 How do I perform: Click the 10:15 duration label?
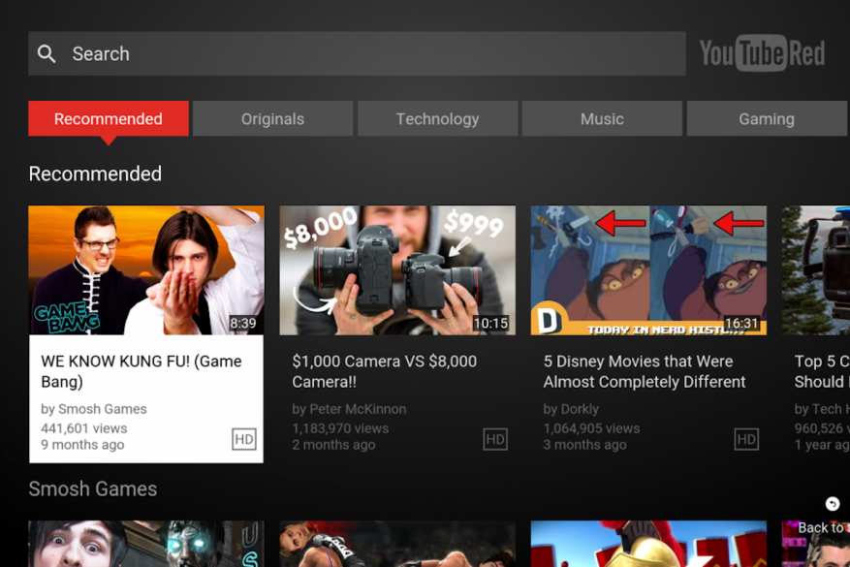490,323
